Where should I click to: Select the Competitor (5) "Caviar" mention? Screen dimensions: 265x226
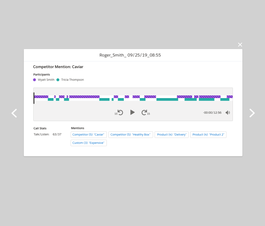89,135
